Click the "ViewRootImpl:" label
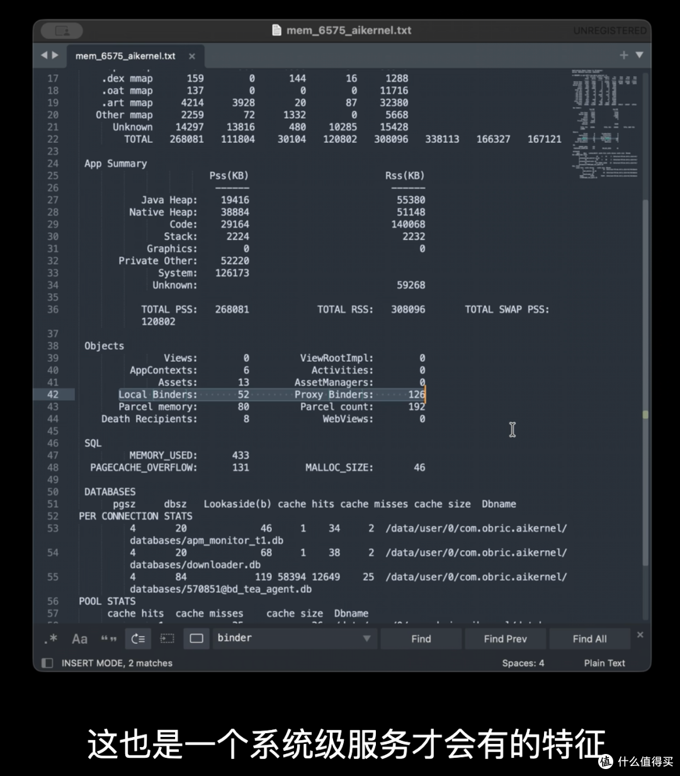 (x=337, y=358)
